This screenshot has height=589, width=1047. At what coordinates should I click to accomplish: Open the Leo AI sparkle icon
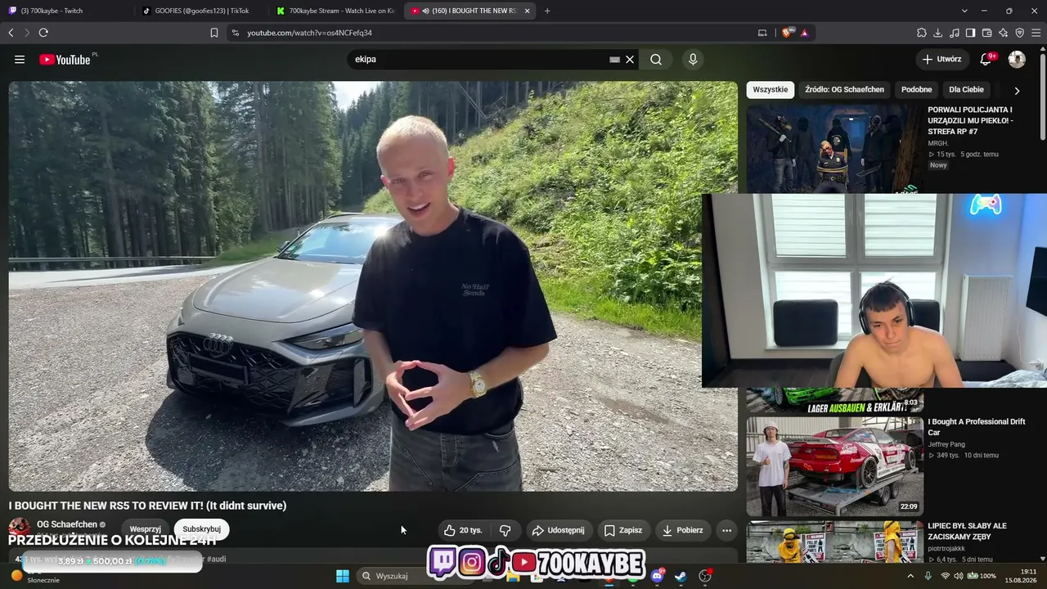point(1003,33)
